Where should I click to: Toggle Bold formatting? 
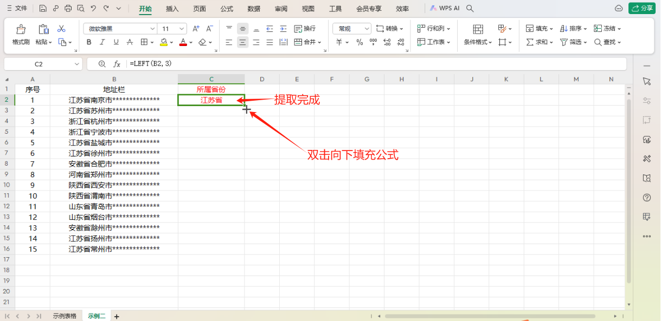tap(89, 42)
